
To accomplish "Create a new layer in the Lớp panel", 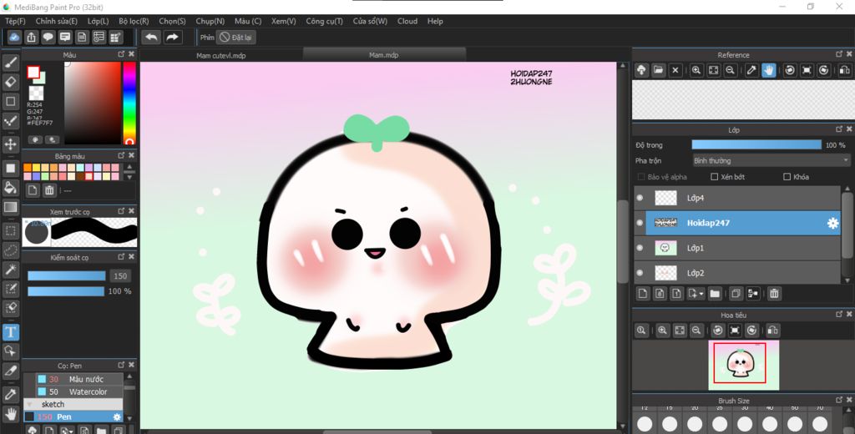I will [x=643, y=294].
